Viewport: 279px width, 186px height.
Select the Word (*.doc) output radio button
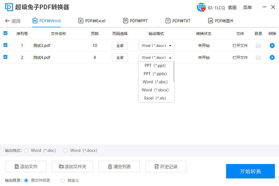click(x=26, y=150)
